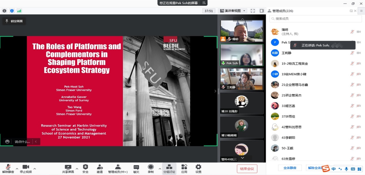Click the 结束会议 end meeting button
Viewport: 365px width, 175px height.
(x=247, y=169)
